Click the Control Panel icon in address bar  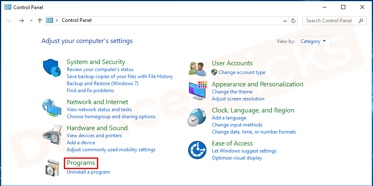click(x=50, y=20)
